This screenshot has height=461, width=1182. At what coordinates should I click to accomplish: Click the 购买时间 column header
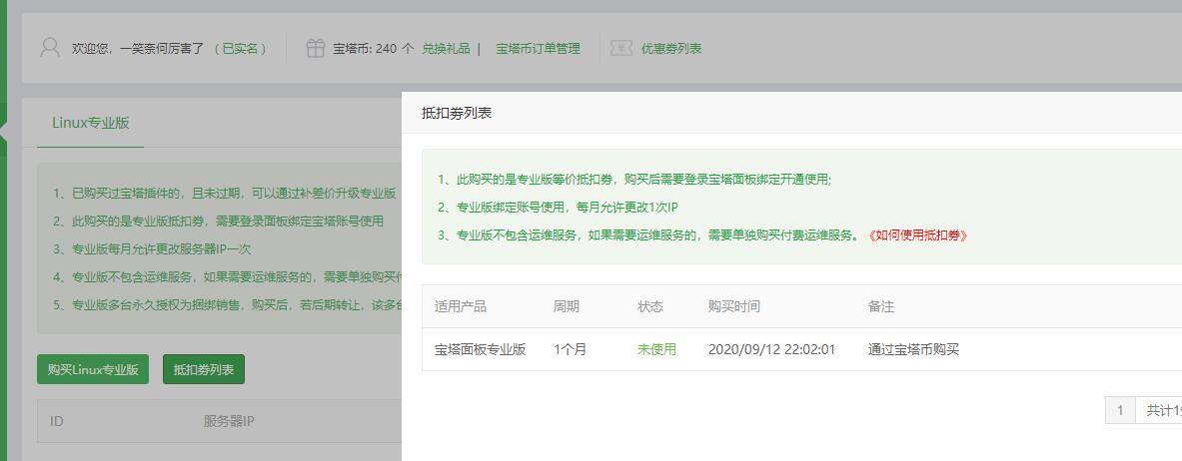coord(733,306)
